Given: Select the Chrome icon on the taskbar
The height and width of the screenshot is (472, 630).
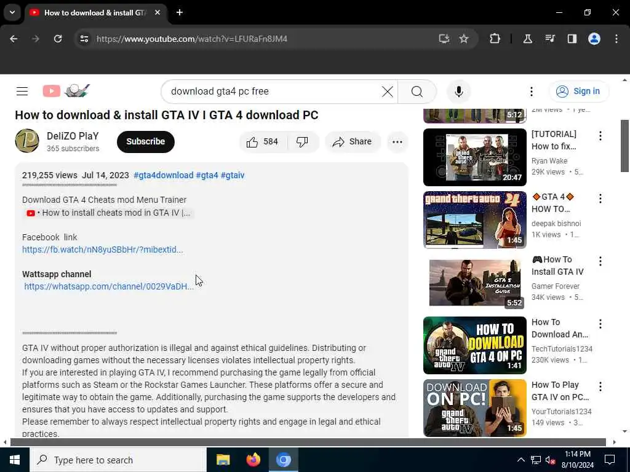Looking at the screenshot, I should point(283,460).
